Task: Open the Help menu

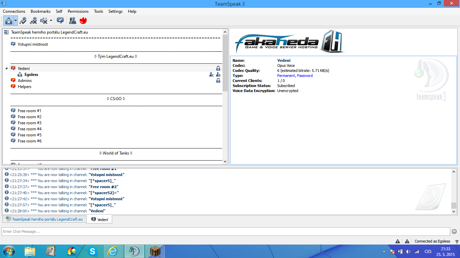Action: pyautogui.click(x=132, y=11)
